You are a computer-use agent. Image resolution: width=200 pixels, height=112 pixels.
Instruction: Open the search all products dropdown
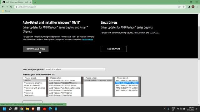(75, 69)
